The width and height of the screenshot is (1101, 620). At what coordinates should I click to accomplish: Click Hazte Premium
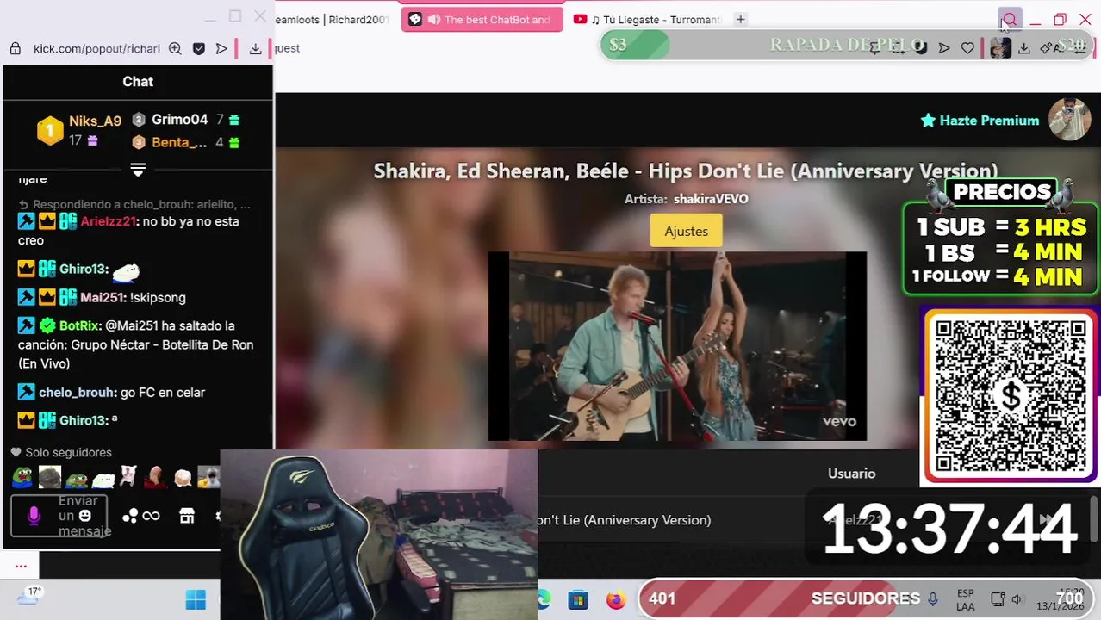(x=980, y=121)
